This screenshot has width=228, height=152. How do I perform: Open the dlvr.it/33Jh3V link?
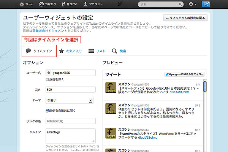coord(179,92)
